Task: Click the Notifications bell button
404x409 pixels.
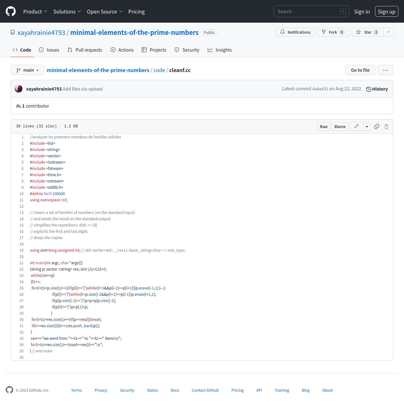Action: 295,32
